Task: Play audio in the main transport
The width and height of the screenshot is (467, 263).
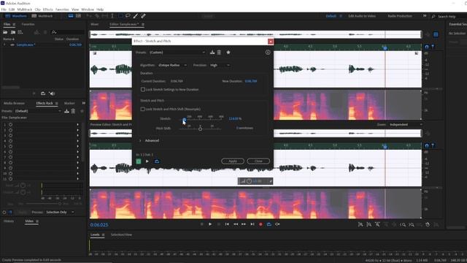Action: coord(210,224)
